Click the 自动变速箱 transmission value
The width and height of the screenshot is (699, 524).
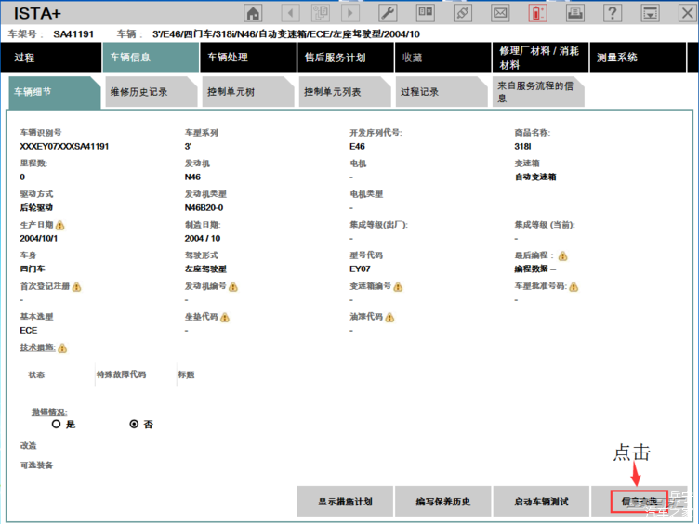tap(535, 177)
